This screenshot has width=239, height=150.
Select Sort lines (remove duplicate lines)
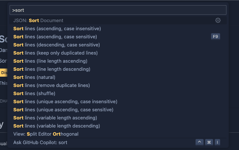click(52, 85)
